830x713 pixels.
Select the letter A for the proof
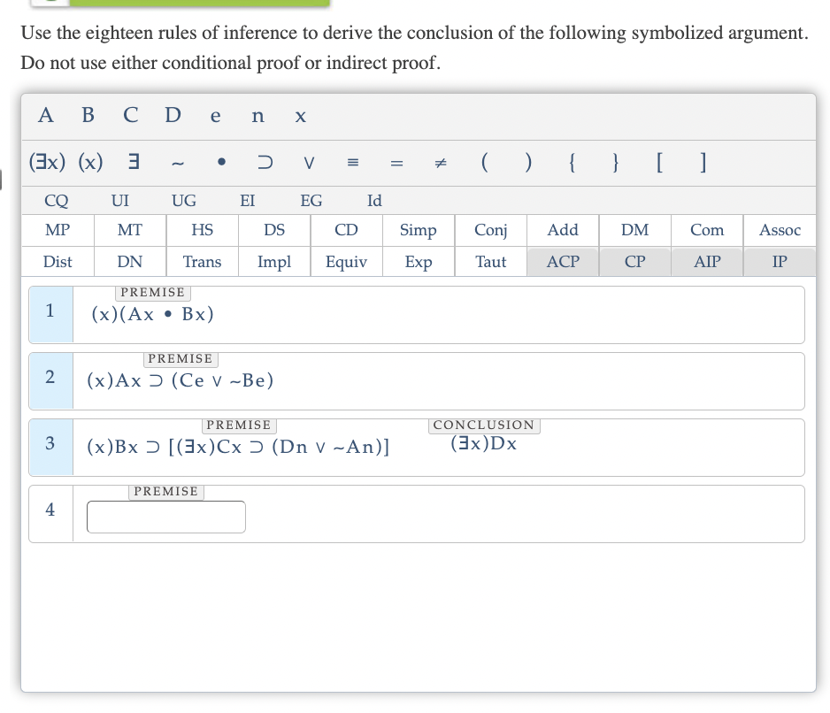click(x=45, y=116)
